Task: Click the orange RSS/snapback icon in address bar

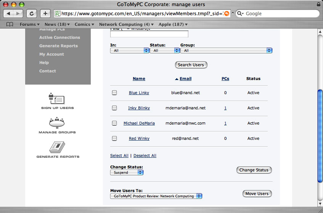Action: coord(227,14)
